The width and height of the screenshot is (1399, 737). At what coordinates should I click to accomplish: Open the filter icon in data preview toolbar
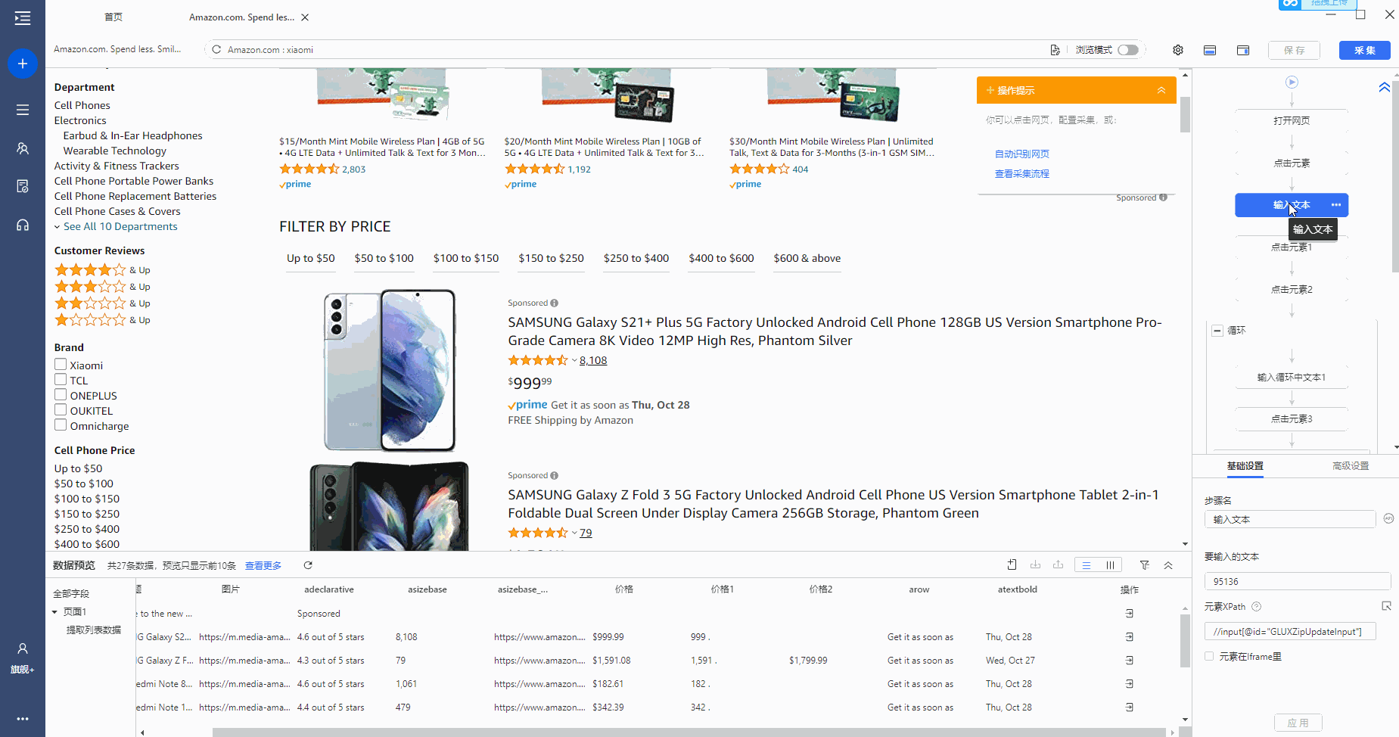tap(1145, 565)
